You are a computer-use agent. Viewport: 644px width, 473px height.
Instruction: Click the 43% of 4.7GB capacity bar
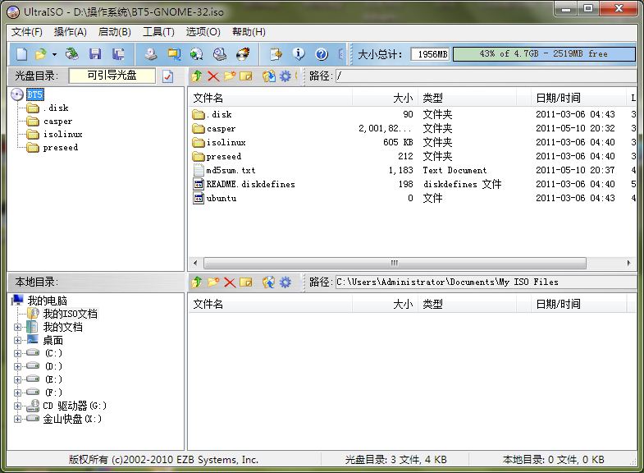pos(544,54)
